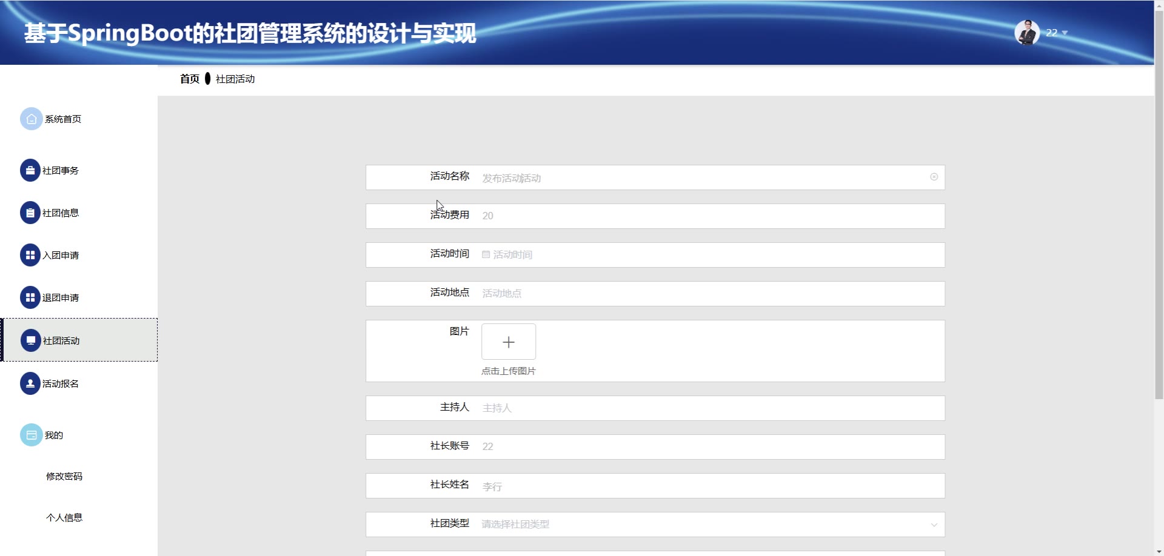Image resolution: width=1164 pixels, height=556 pixels.
Task: Click the 入团申请 grid icon
Action: click(30, 256)
